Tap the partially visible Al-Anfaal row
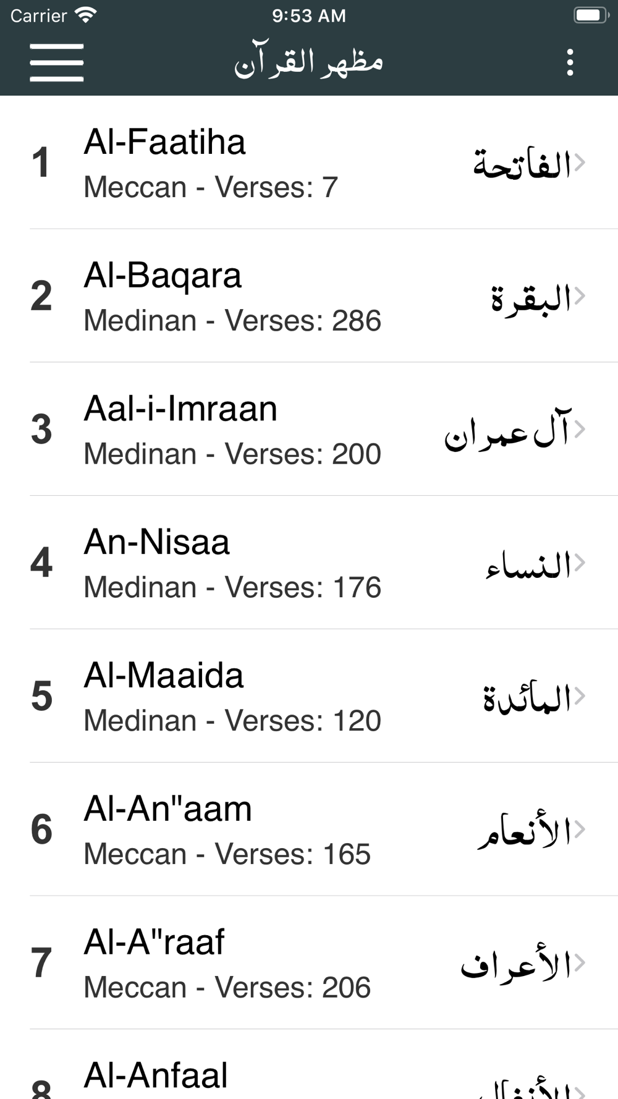The image size is (618, 1099). (309, 1064)
